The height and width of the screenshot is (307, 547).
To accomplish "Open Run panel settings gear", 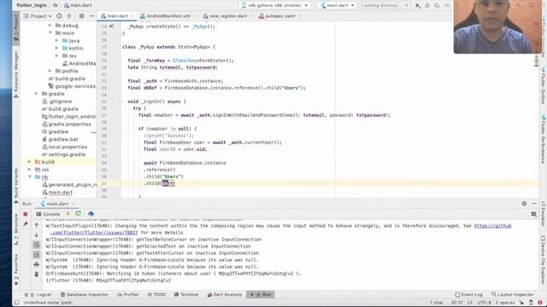I will tap(524, 204).
